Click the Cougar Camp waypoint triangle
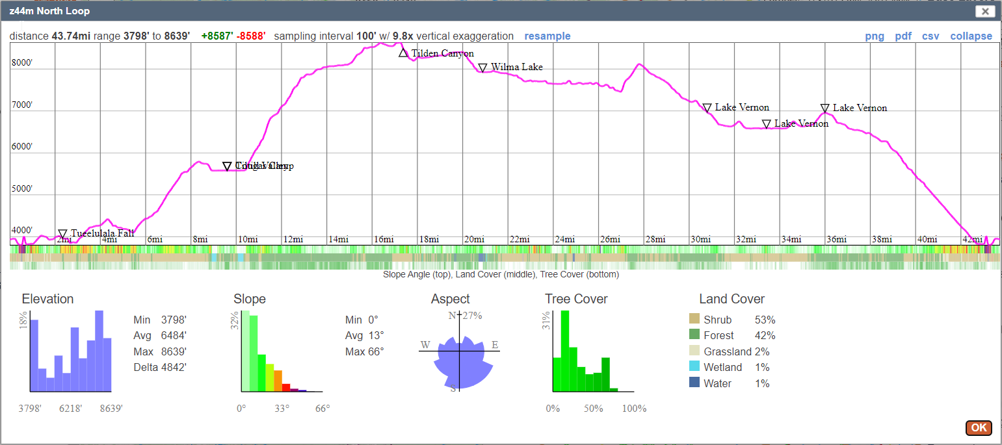 (227, 166)
